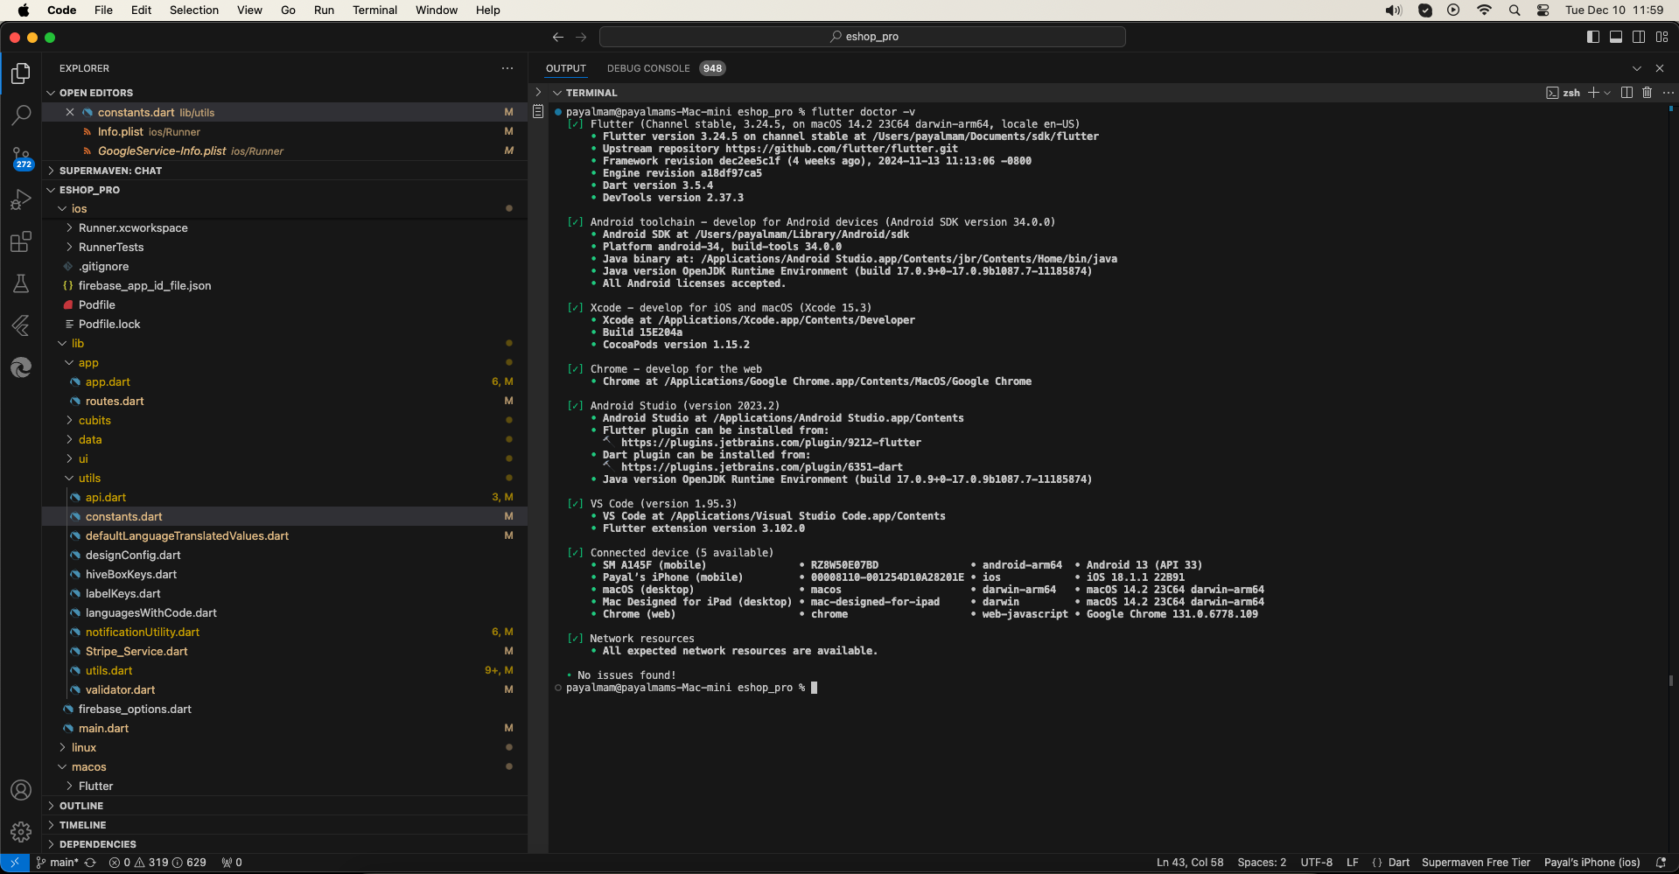Open Run and Debug view

(x=21, y=200)
